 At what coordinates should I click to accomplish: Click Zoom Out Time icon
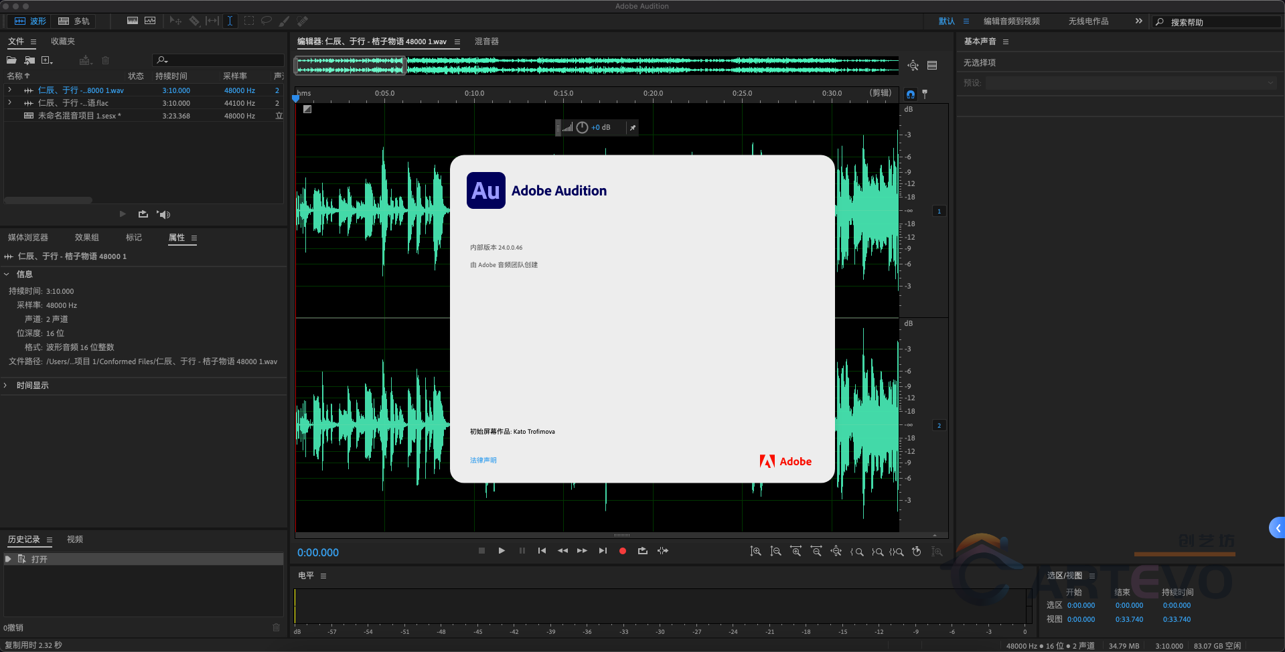[816, 552]
